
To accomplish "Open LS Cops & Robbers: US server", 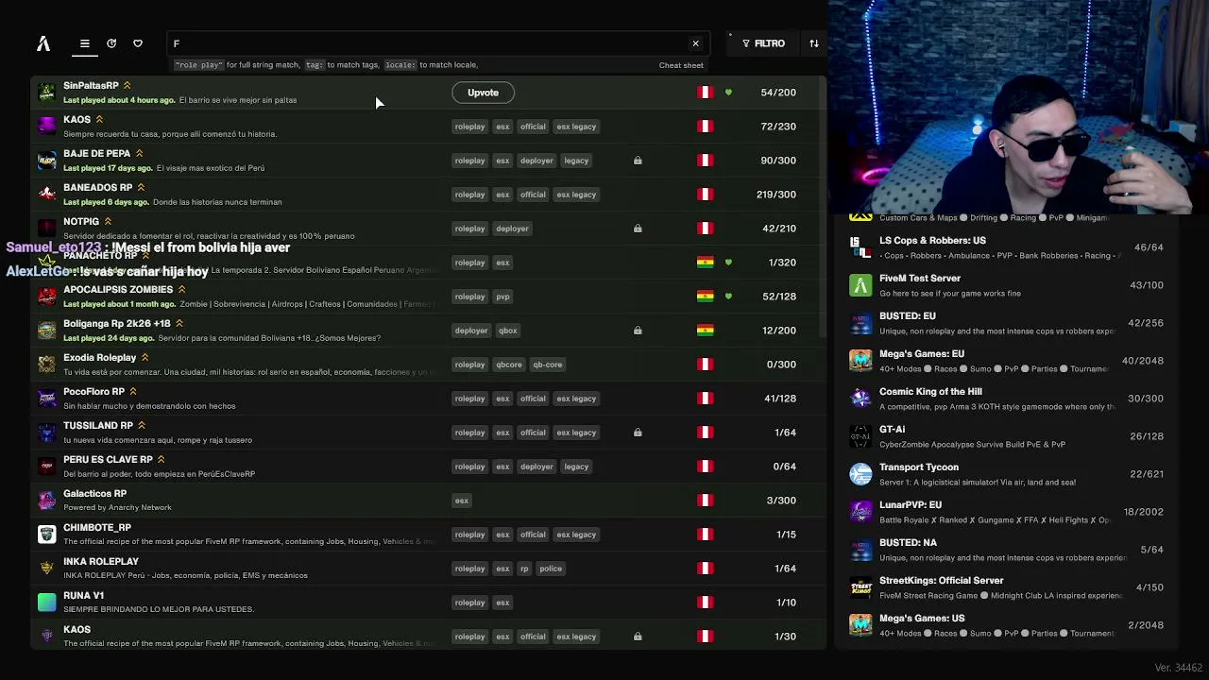I will click(x=1007, y=247).
